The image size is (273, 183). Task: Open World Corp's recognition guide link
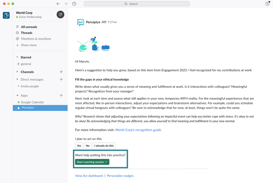[x=138, y=130]
